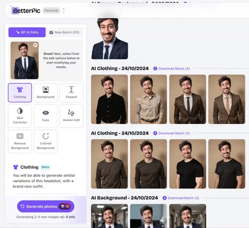This screenshot has height=228, width=249.
Task: Click the first "AI Clothing - 24/10/2024" heading
Action: [x=120, y=68]
